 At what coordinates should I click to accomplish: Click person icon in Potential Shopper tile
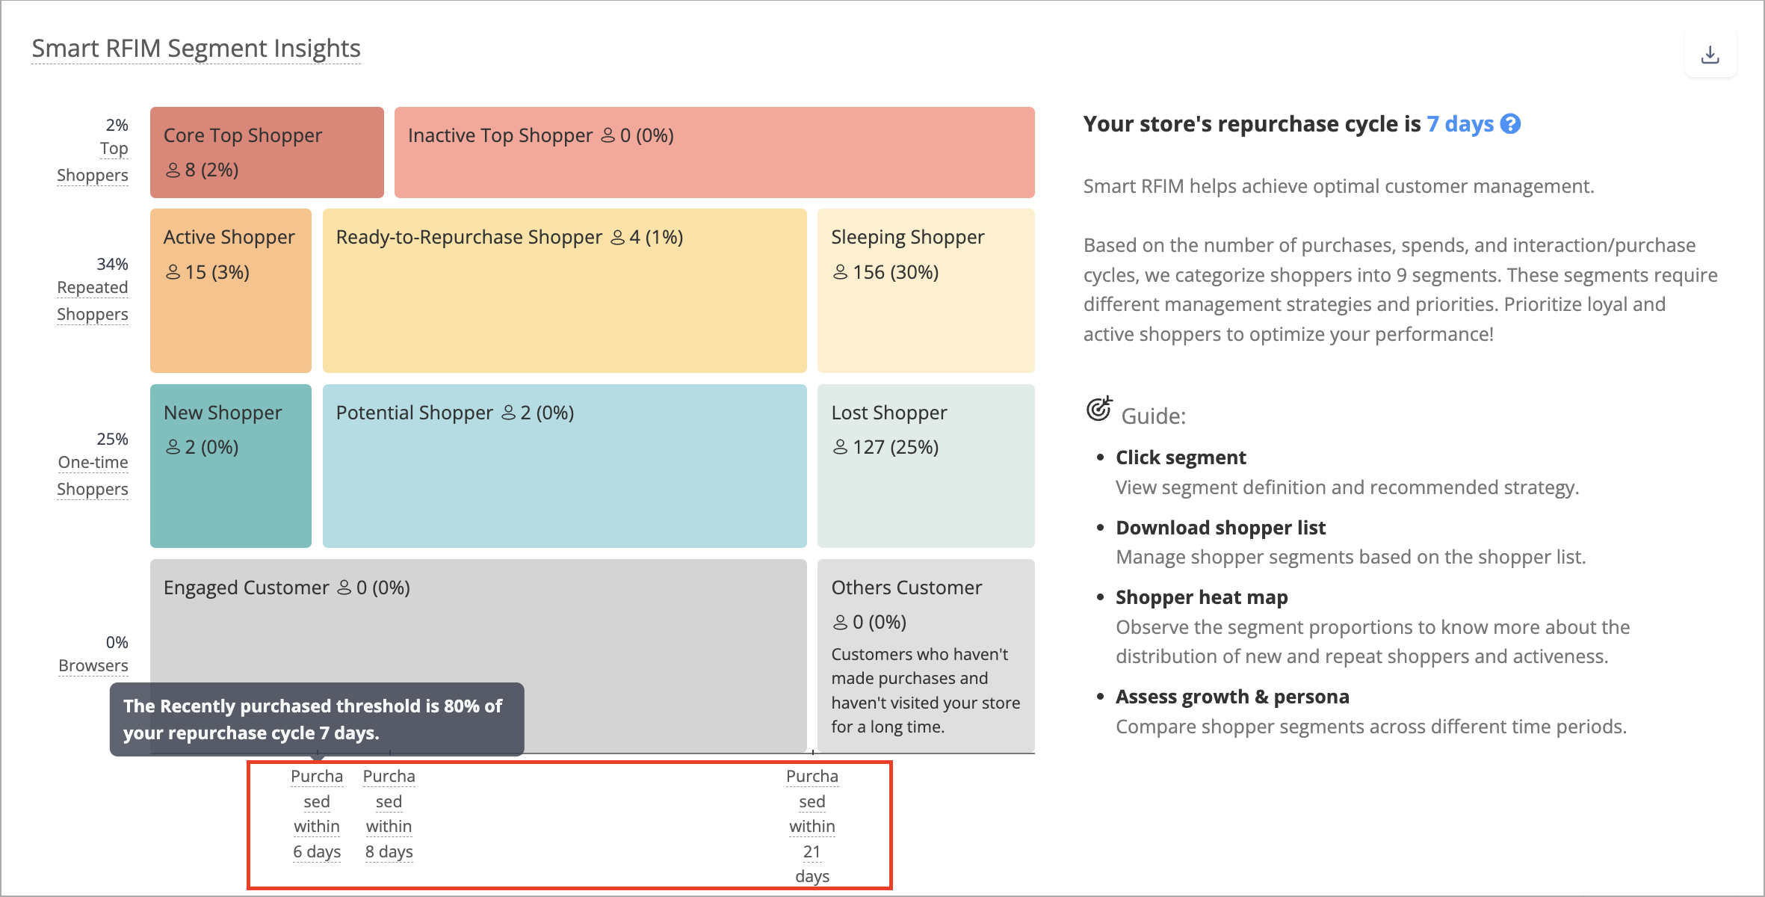(x=508, y=413)
